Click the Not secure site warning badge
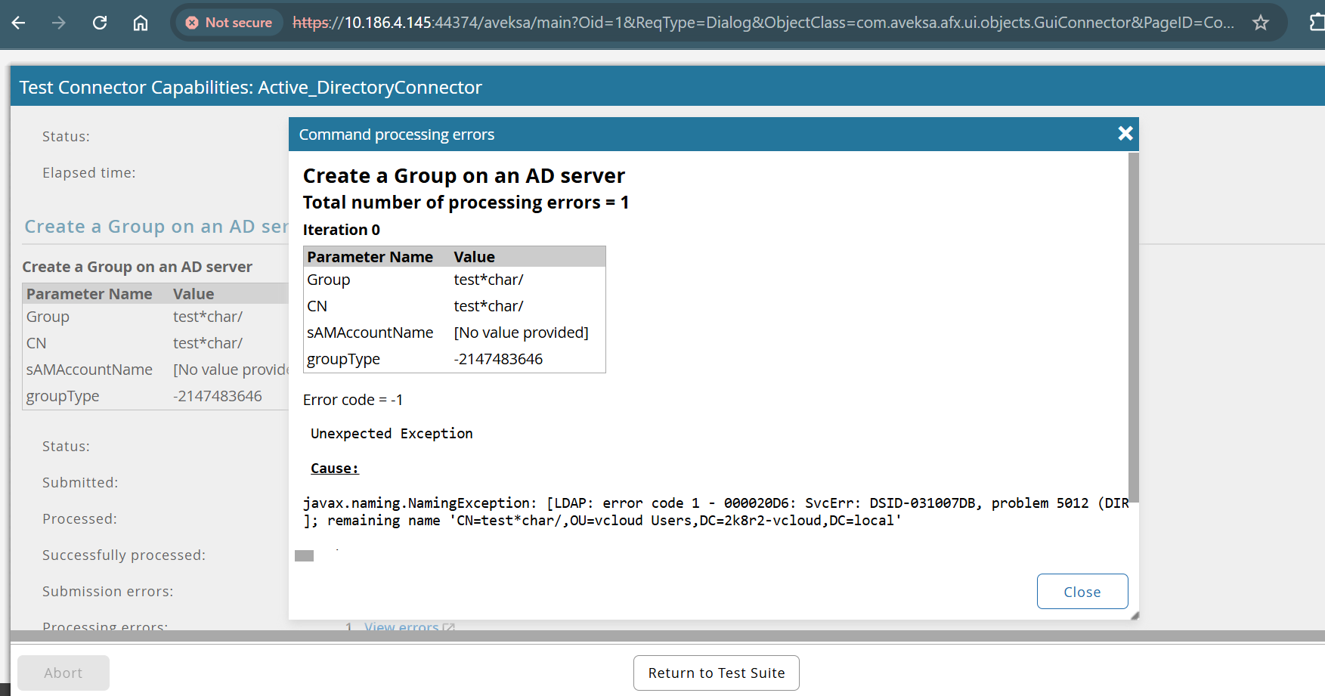Screen dimensions: 1325x696 pyautogui.click(x=229, y=23)
